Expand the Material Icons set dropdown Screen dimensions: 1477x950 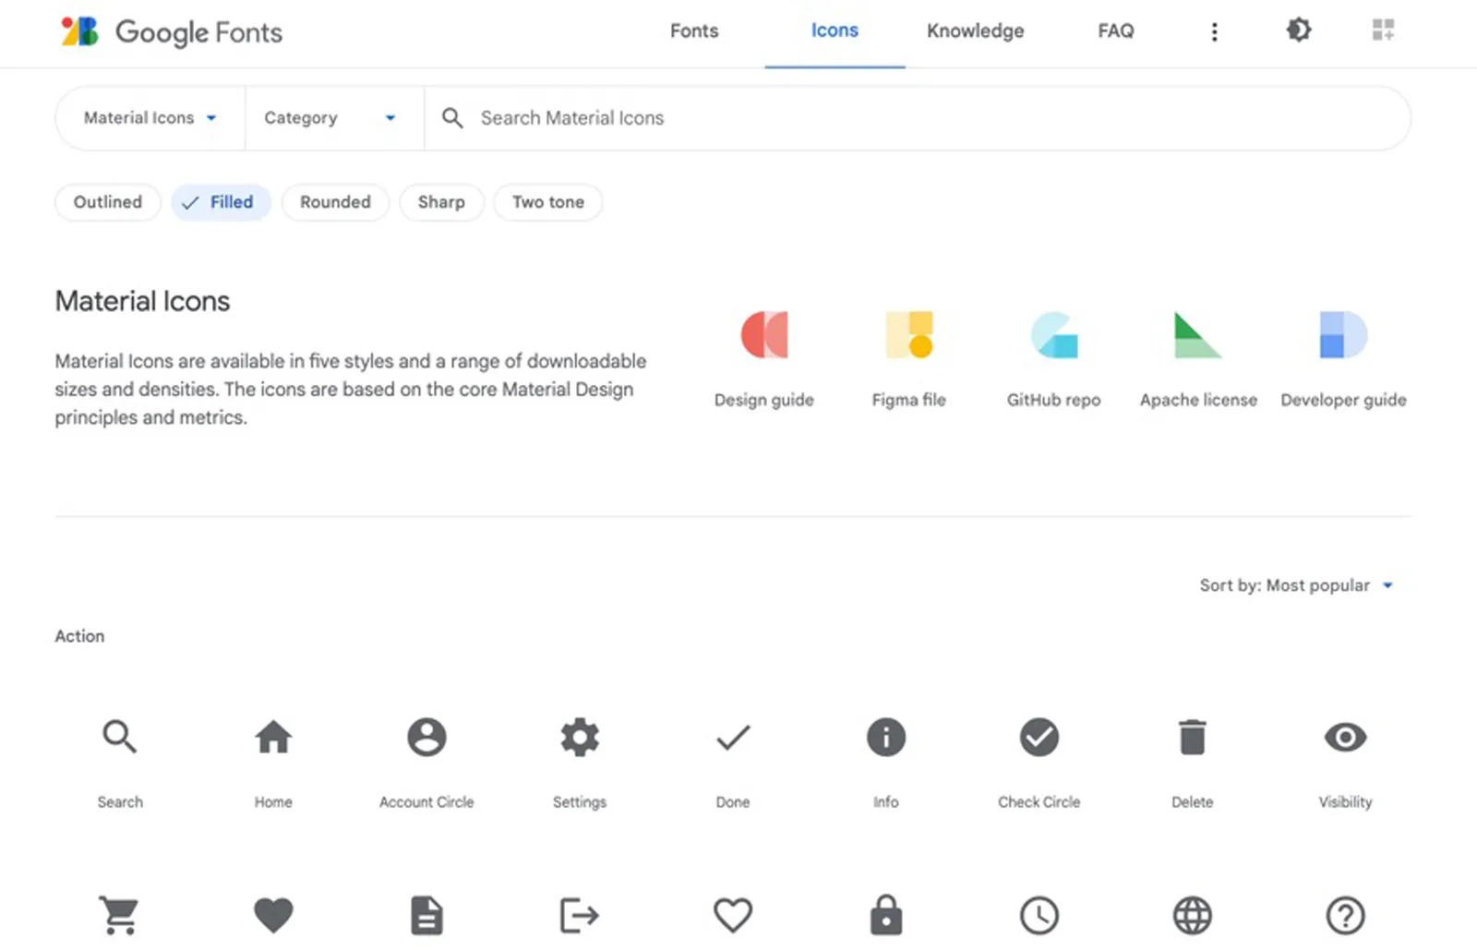pyautogui.click(x=150, y=118)
